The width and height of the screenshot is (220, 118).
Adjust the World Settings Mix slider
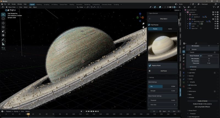coord(163,86)
